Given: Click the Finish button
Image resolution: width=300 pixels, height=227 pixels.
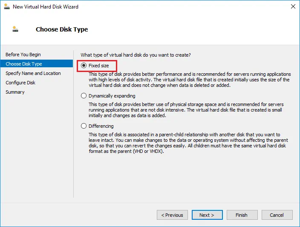Looking at the screenshot, I should (242, 215).
